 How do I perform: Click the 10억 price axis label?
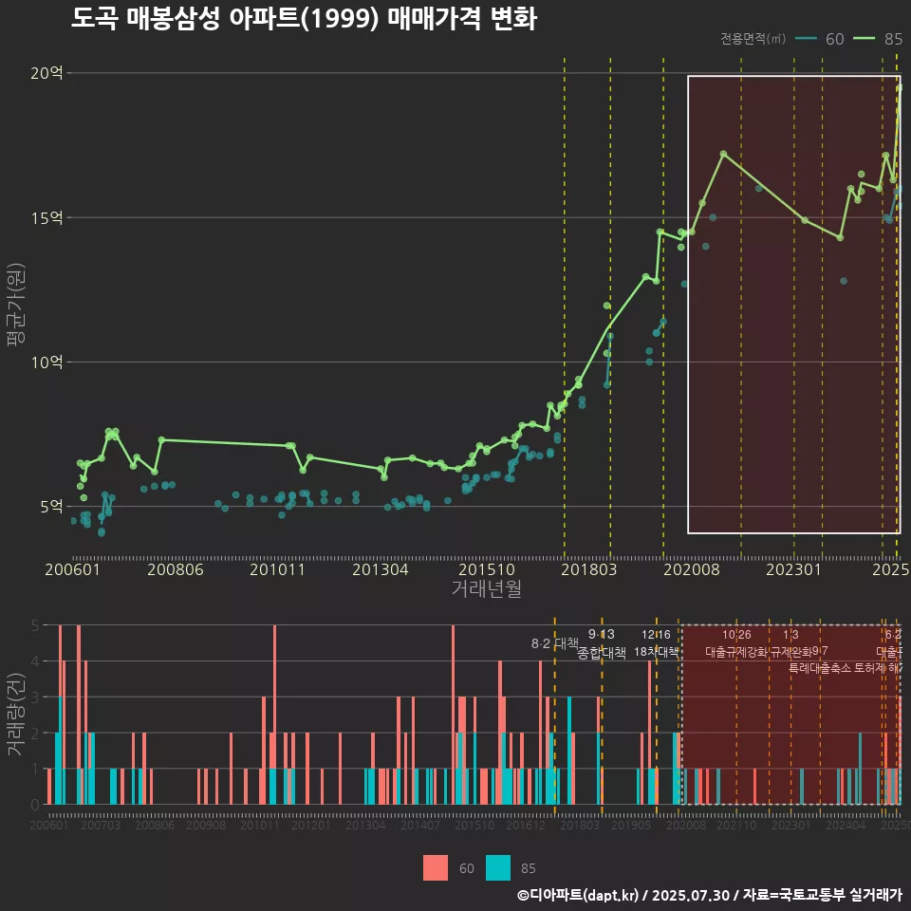[46, 362]
